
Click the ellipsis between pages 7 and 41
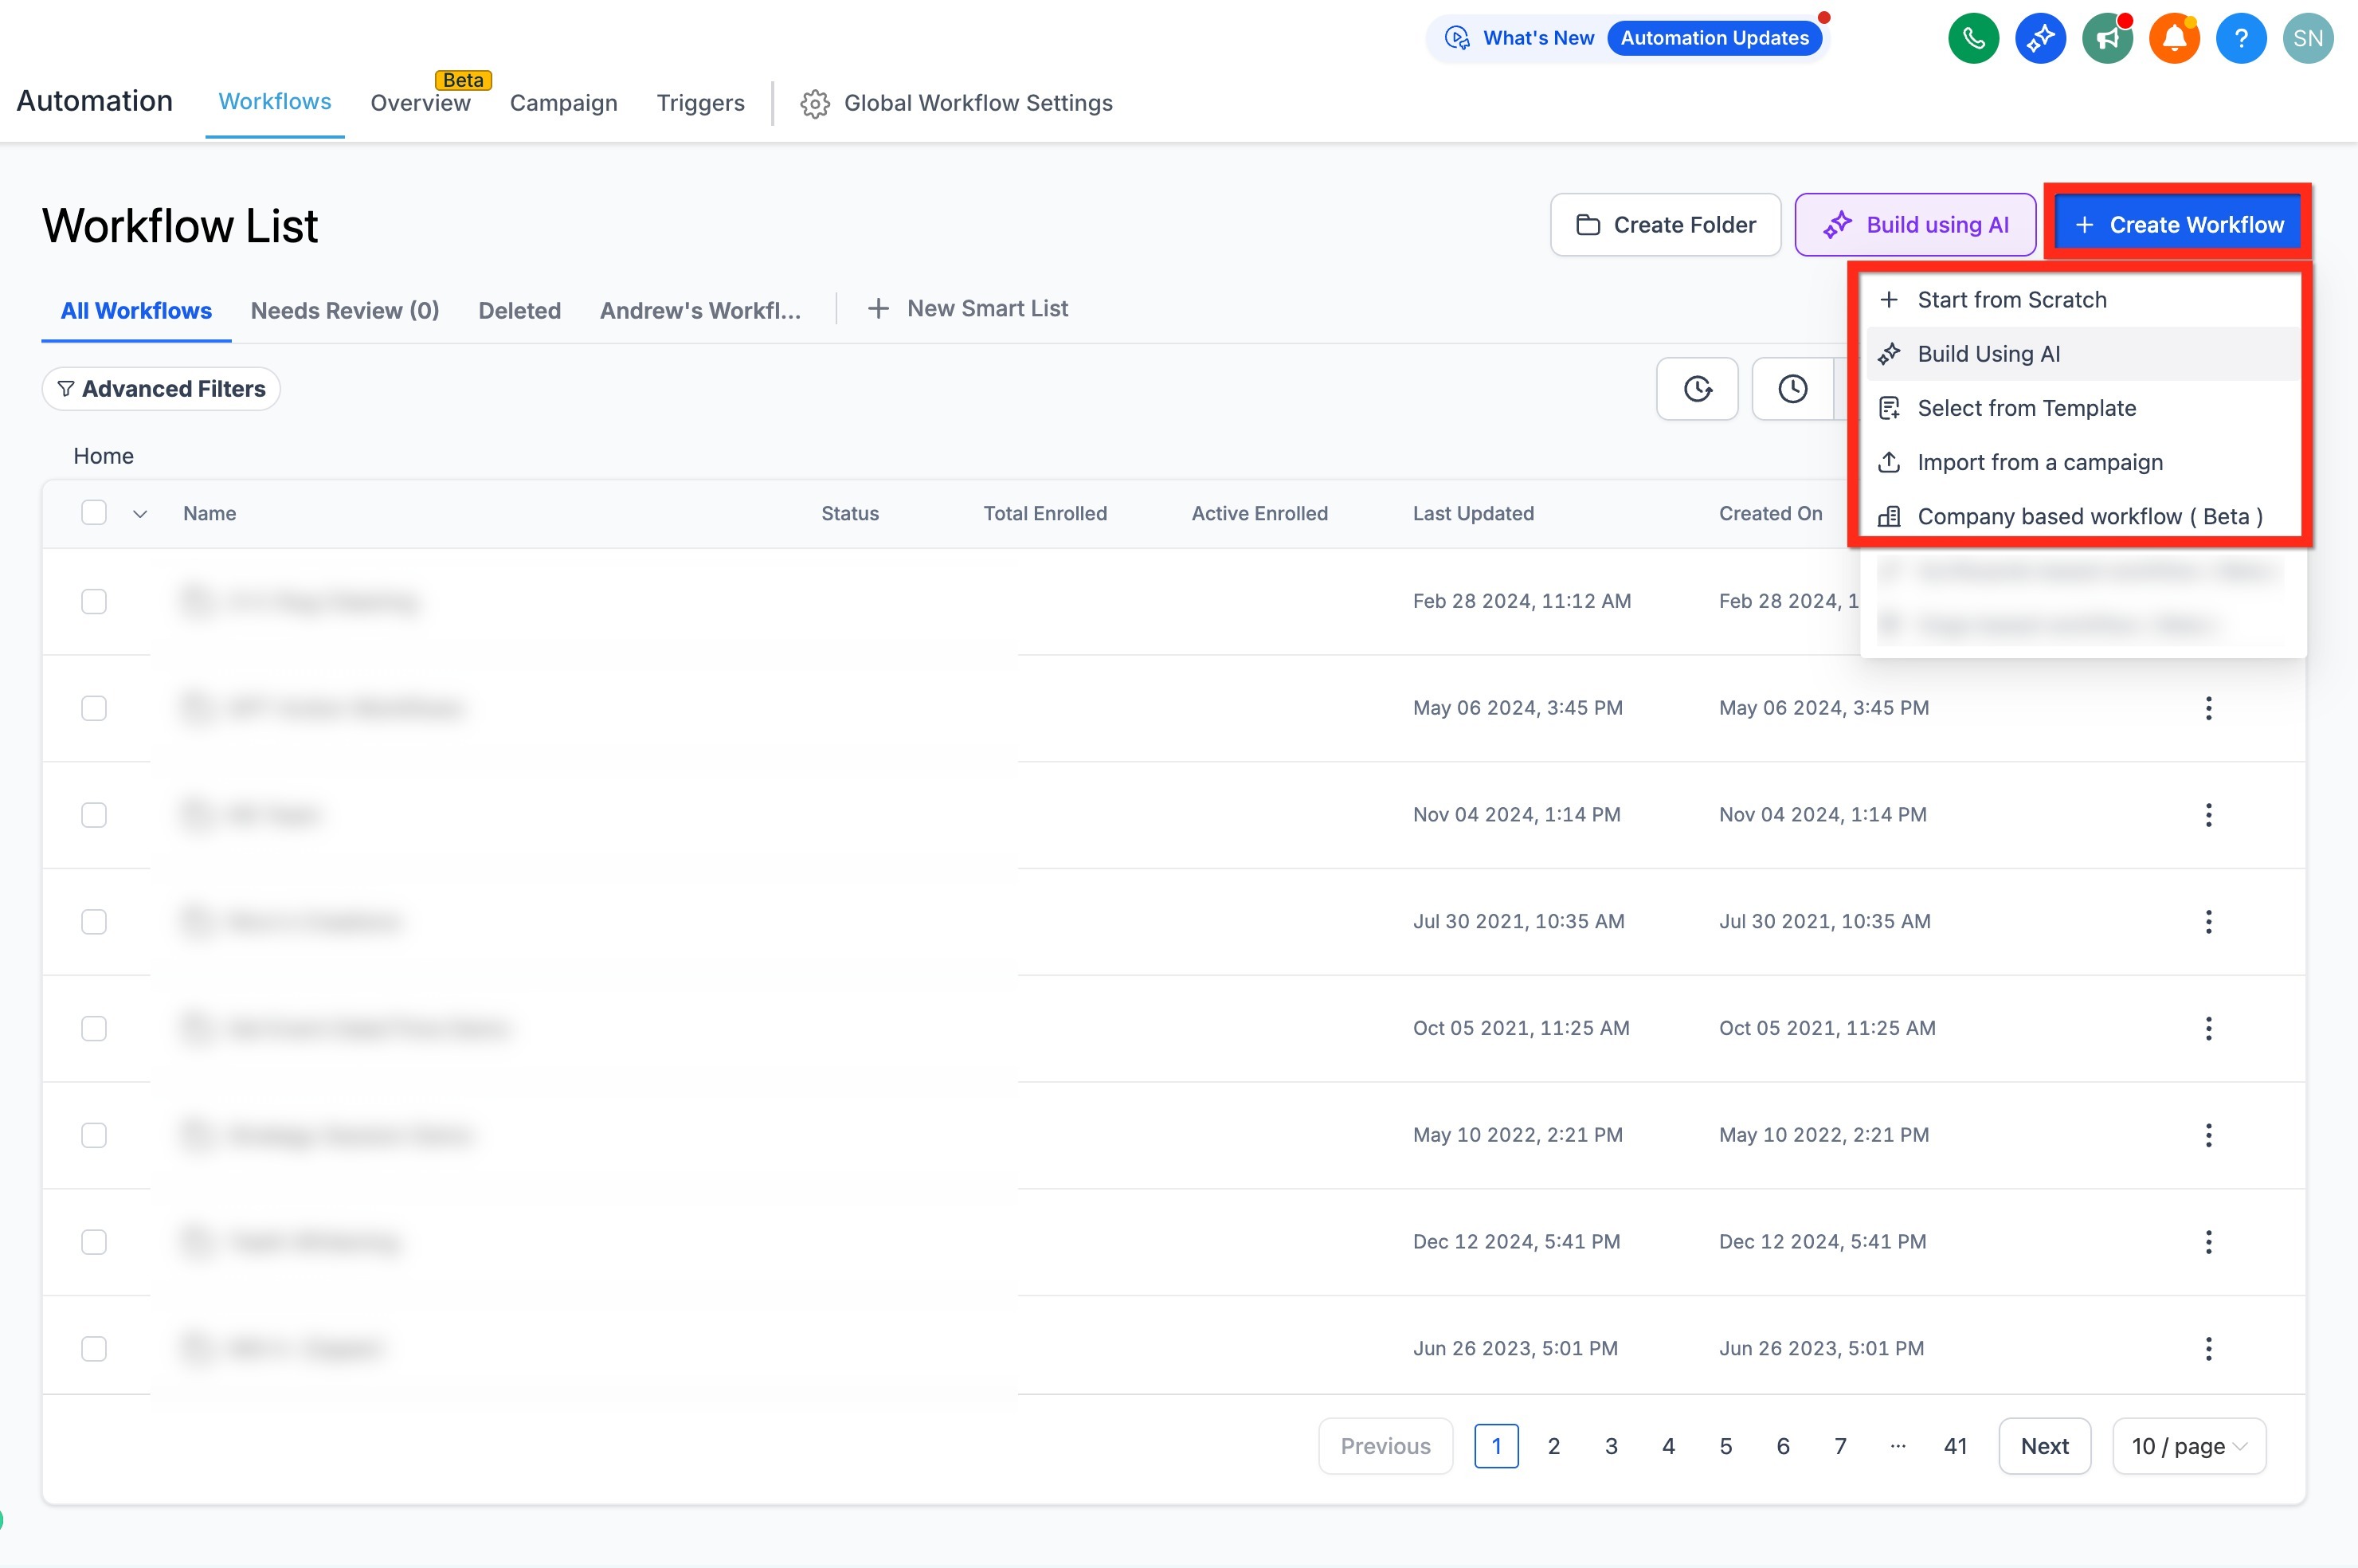tap(1898, 1446)
